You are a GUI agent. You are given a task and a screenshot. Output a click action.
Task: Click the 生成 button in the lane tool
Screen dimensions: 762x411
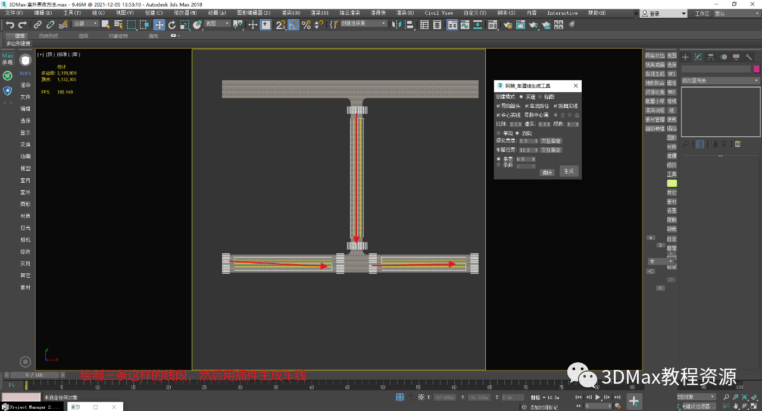[570, 171]
